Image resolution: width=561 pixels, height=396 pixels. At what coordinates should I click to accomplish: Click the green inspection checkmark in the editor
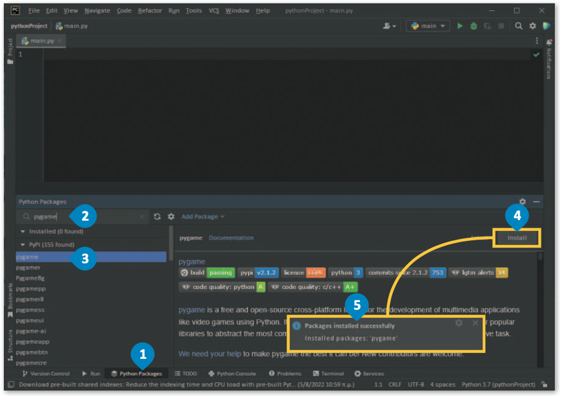point(536,54)
